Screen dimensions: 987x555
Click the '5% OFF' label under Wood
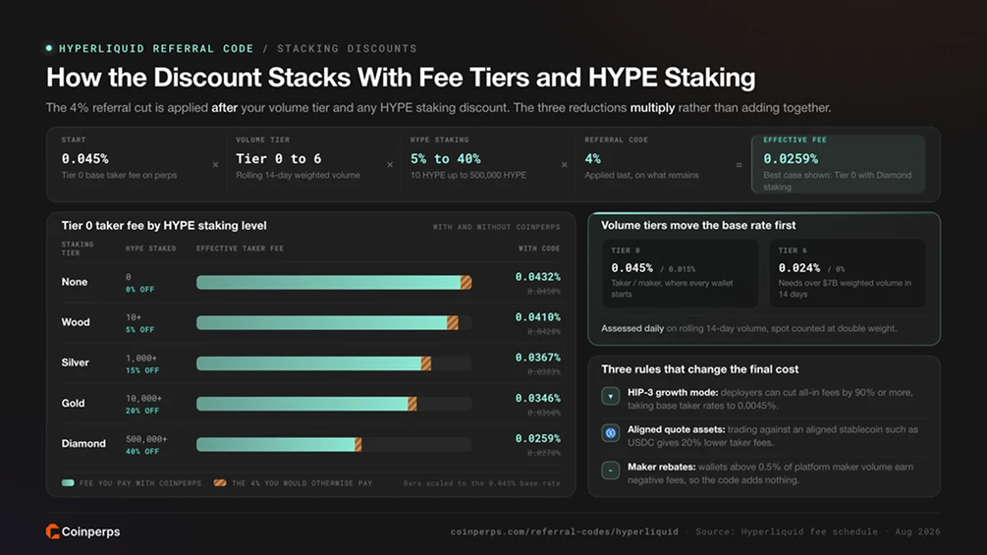pos(139,330)
